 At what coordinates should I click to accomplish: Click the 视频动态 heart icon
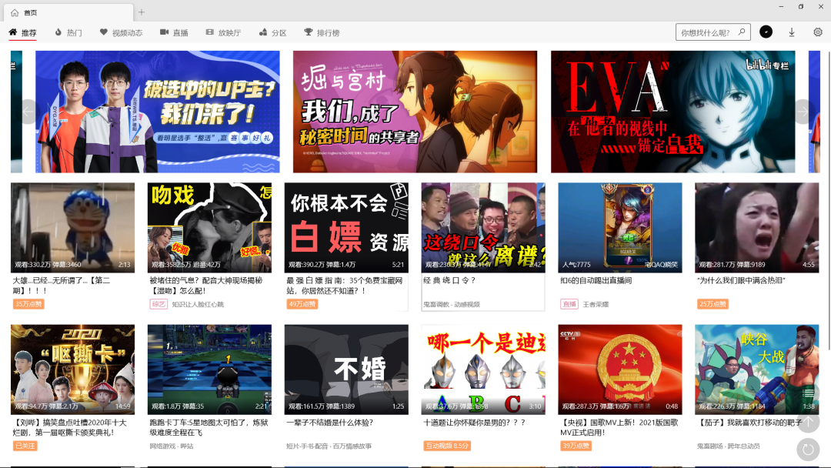point(102,32)
